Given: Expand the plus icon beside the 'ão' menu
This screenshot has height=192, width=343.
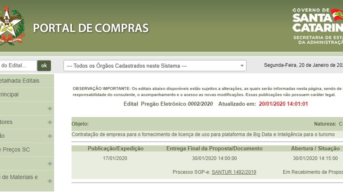Looking at the screenshot, I should pyautogui.click(x=50, y=136).
